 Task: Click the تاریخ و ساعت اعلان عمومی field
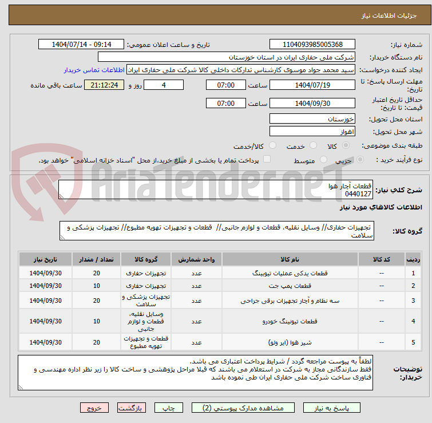[81, 45]
